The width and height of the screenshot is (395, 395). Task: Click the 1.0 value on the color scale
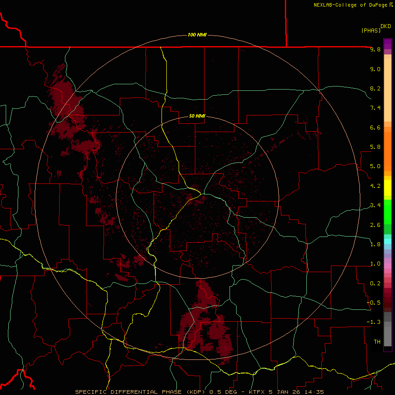click(x=375, y=264)
